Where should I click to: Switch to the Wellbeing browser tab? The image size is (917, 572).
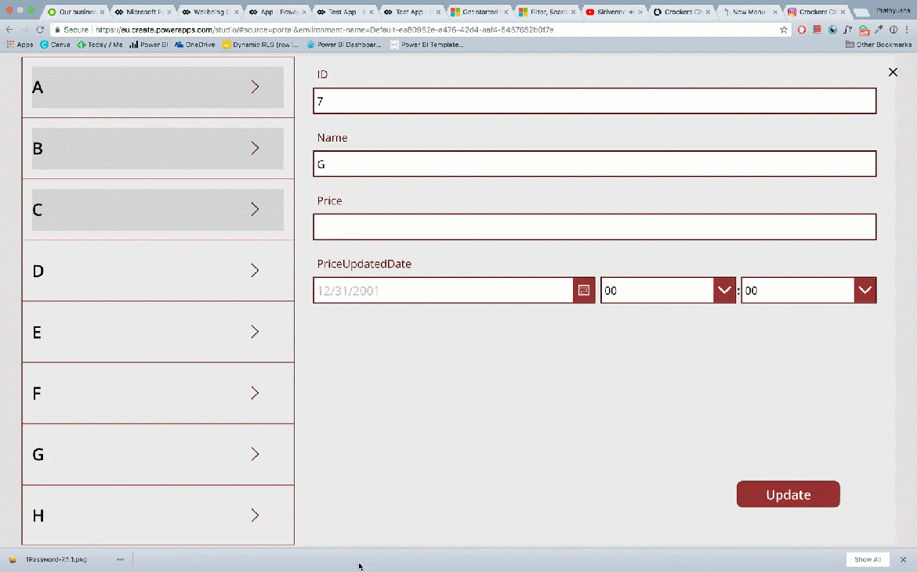[x=208, y=12]
